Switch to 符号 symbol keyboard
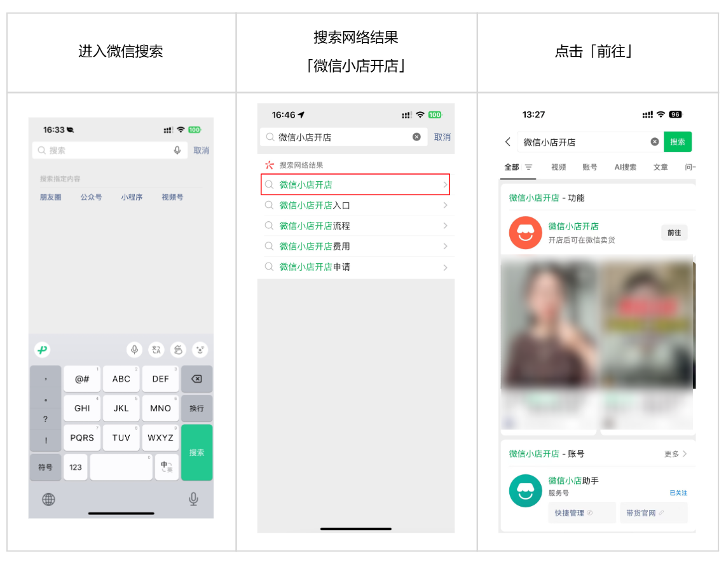The width and height of the screenshot is (726, 569). click(x=45, y=467)
